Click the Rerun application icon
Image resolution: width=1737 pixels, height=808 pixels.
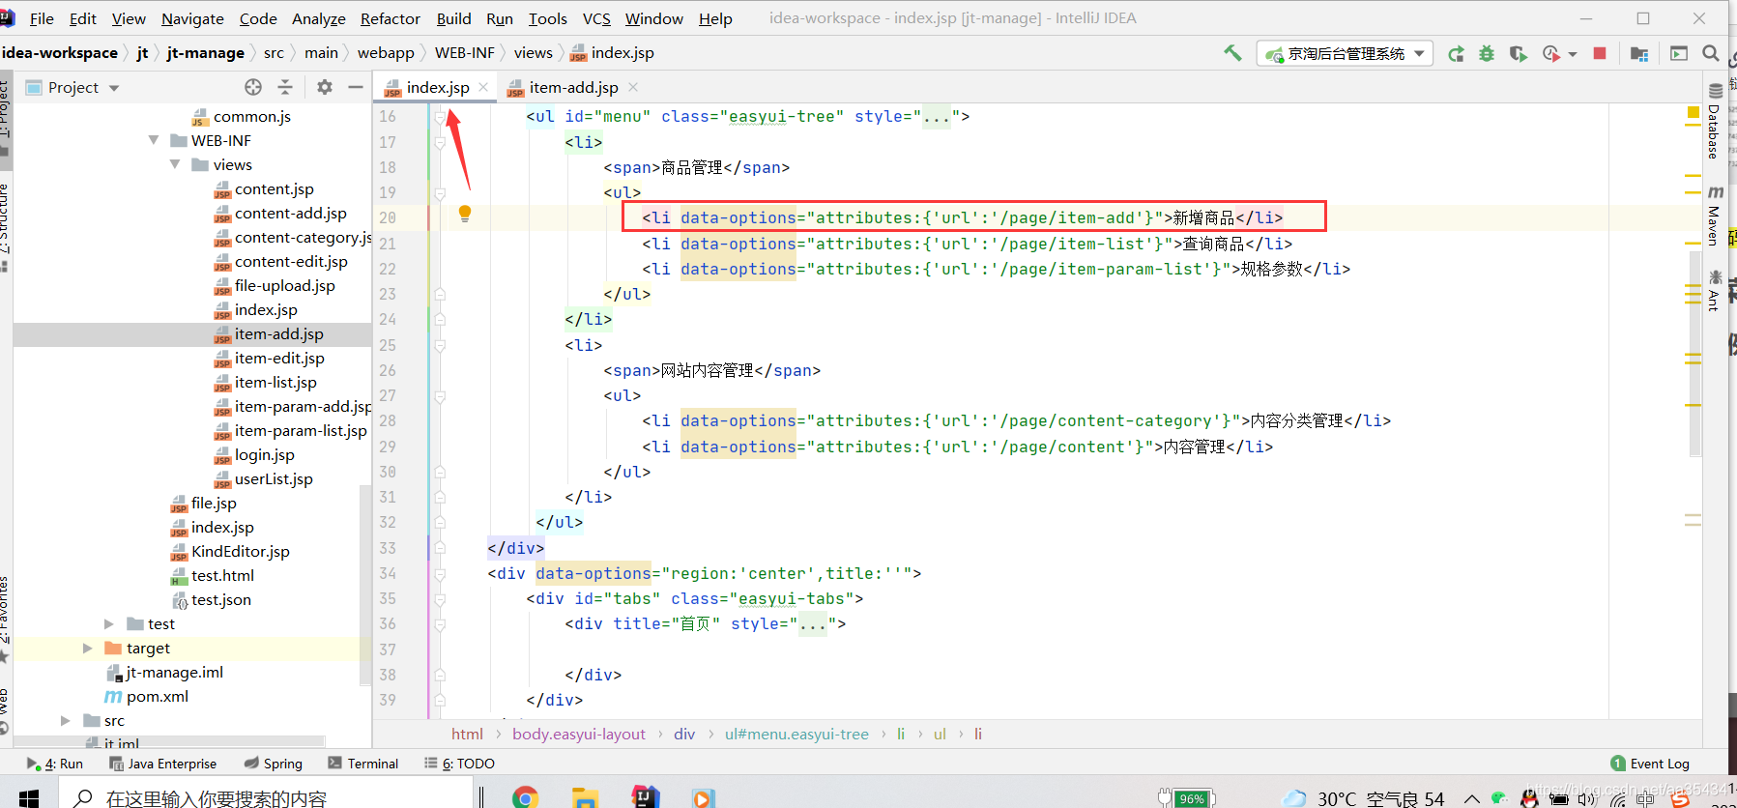click(1456, 54)
